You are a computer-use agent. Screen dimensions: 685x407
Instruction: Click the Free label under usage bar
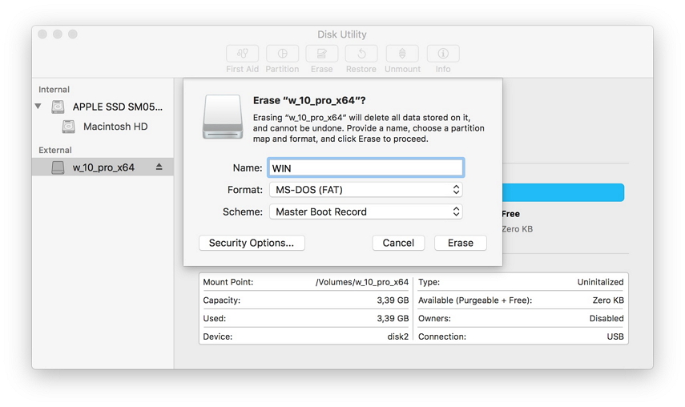coord(510,214)
